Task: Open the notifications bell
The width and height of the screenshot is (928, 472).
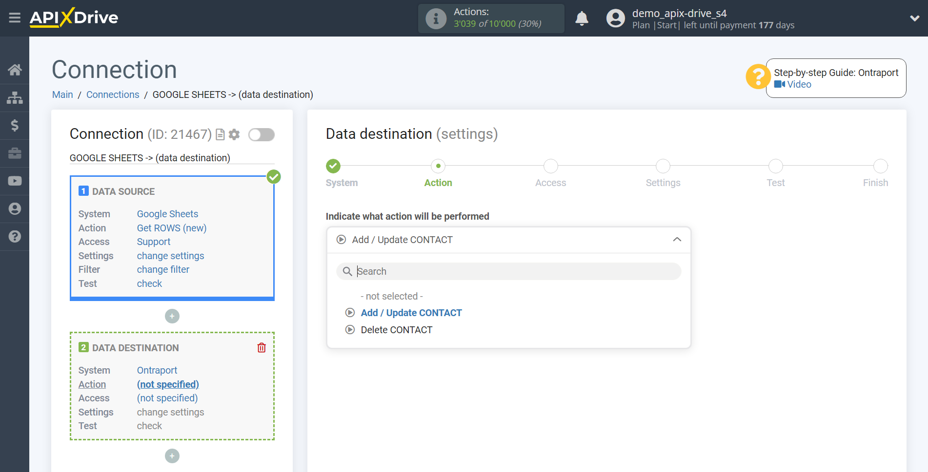Action: pos(582,19)
